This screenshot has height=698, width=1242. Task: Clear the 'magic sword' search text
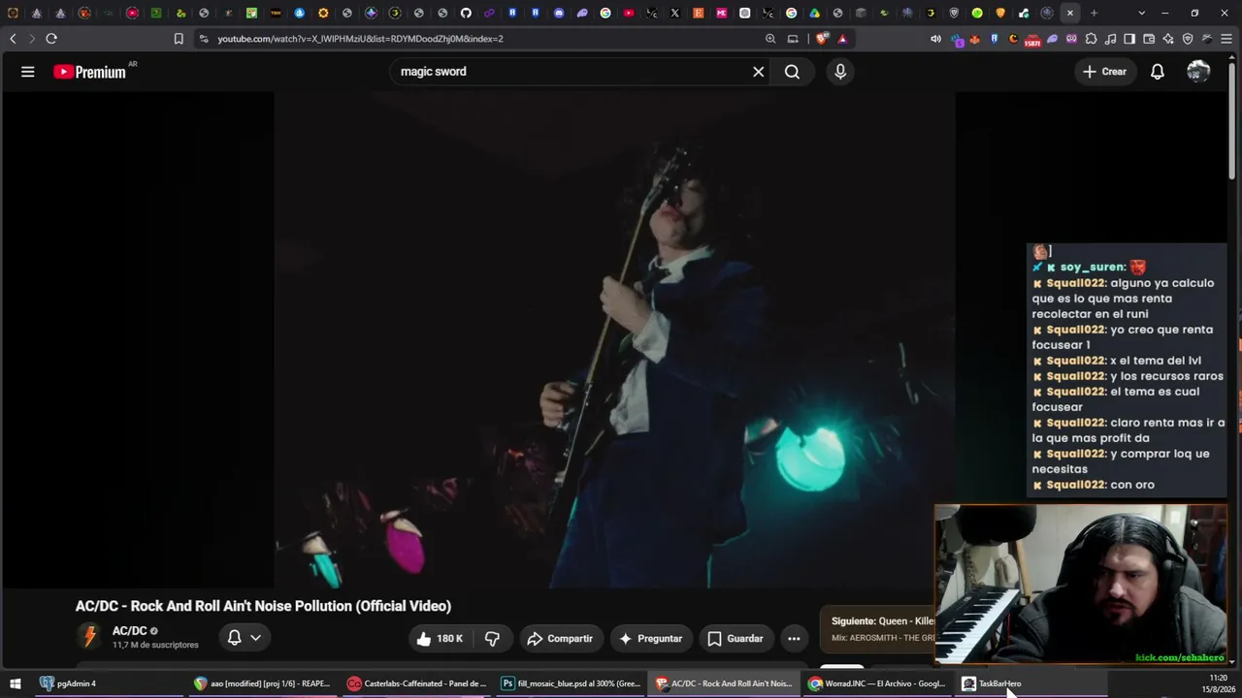759,72
